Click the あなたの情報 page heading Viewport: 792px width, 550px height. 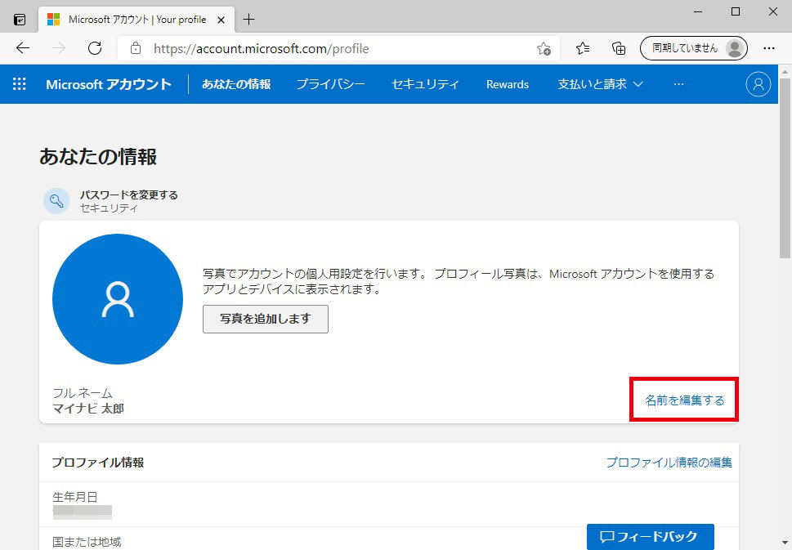click(98, 156)
